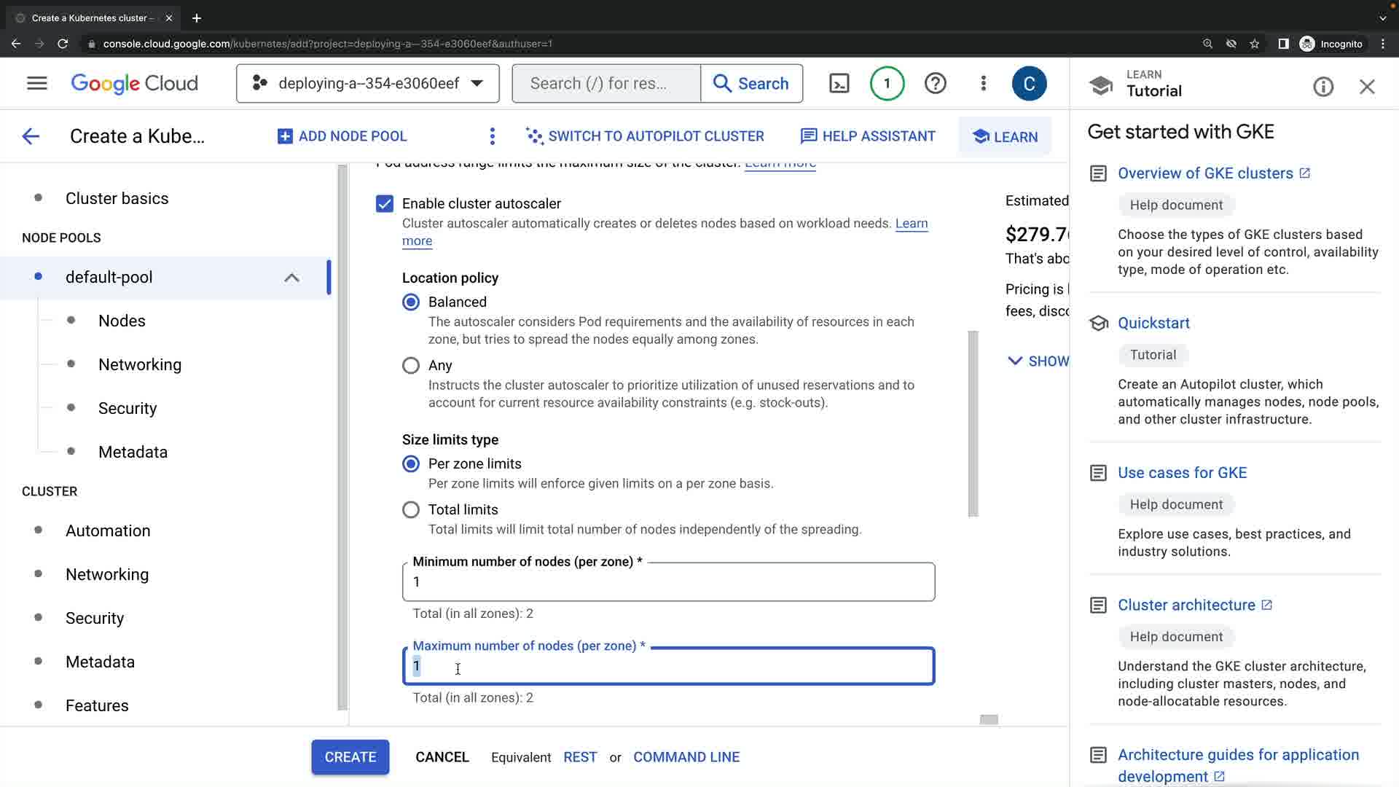
Task: Open the help question mark icon
Action: pos(935,83)
